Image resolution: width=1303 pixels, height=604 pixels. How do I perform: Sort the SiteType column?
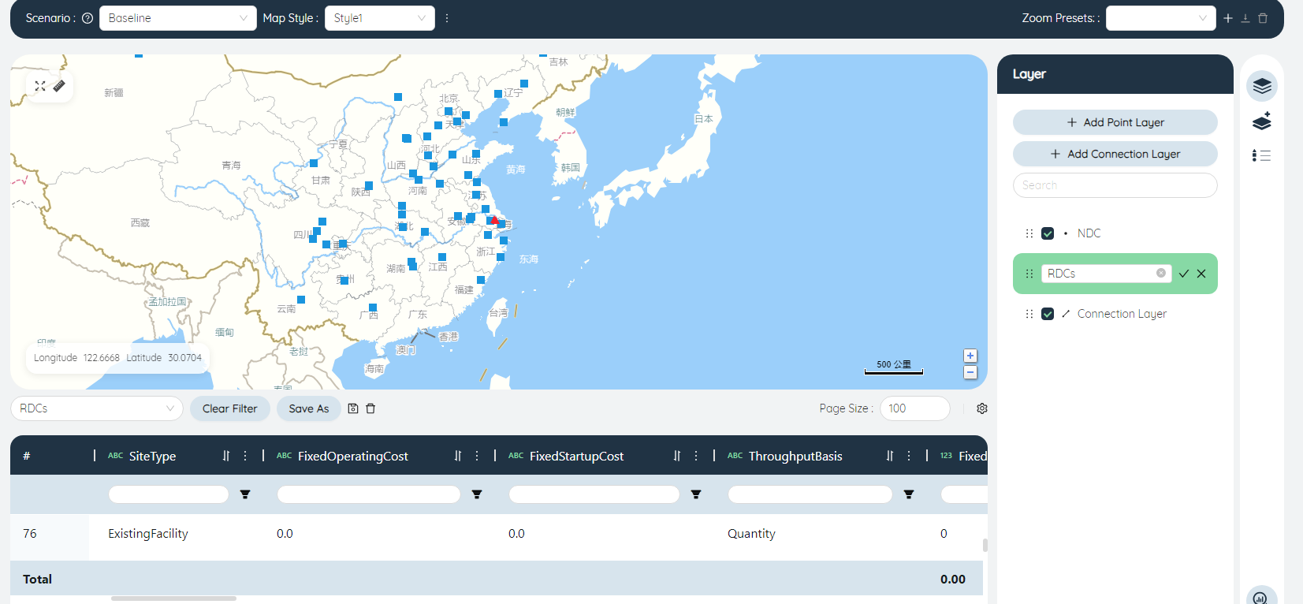click(226, 456)
